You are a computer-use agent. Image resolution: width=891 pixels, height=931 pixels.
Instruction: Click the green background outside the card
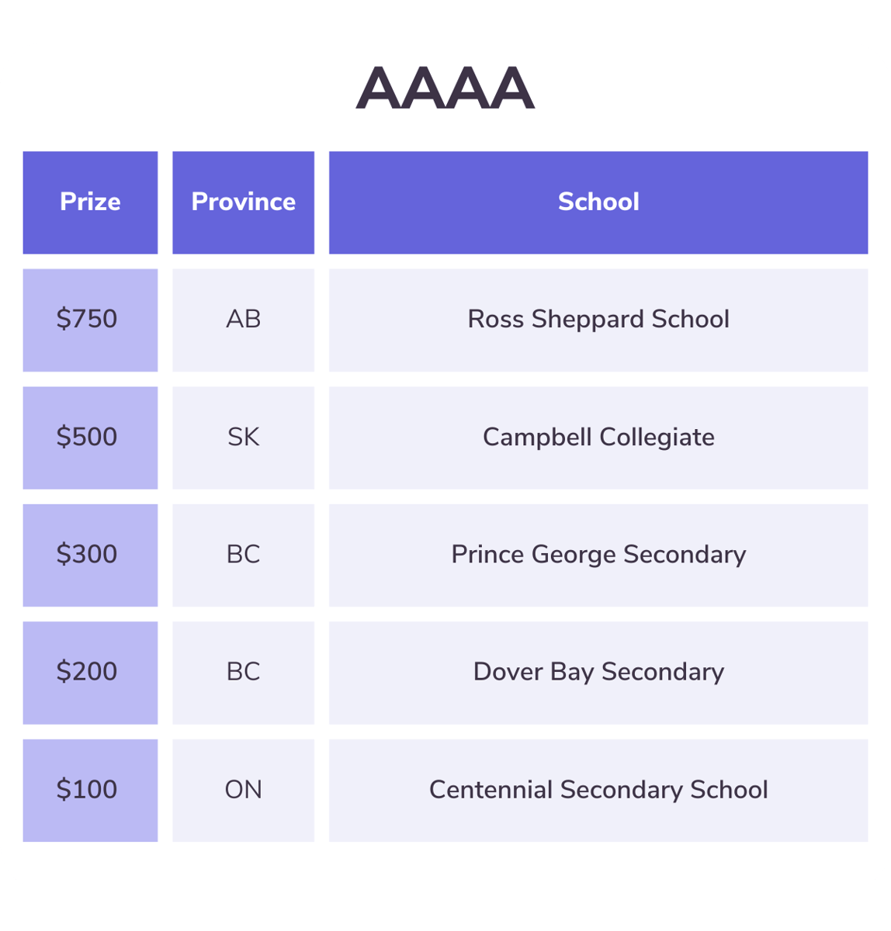click(445, 912)
